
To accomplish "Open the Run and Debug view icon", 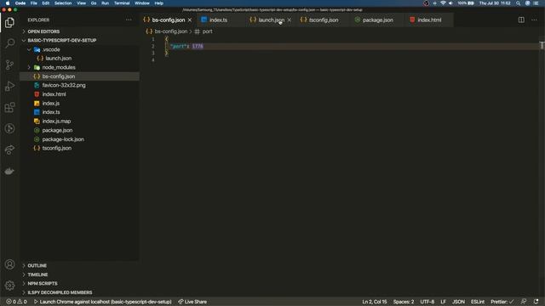I will click(9, 86).
